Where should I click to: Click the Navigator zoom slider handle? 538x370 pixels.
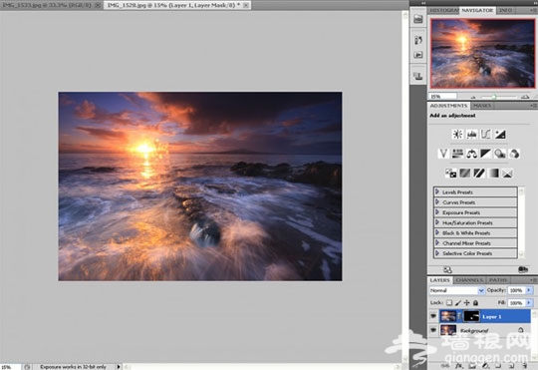(494, 97)
